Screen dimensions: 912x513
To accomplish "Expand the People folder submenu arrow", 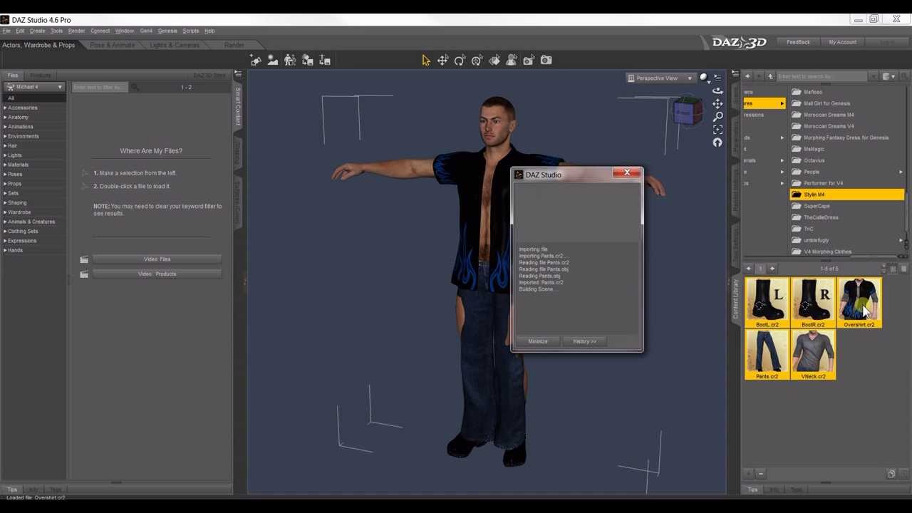I will (901, 172).
